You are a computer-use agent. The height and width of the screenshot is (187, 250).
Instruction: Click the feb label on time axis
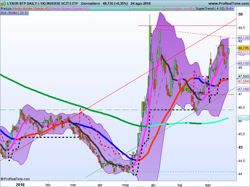click(48, 185)
